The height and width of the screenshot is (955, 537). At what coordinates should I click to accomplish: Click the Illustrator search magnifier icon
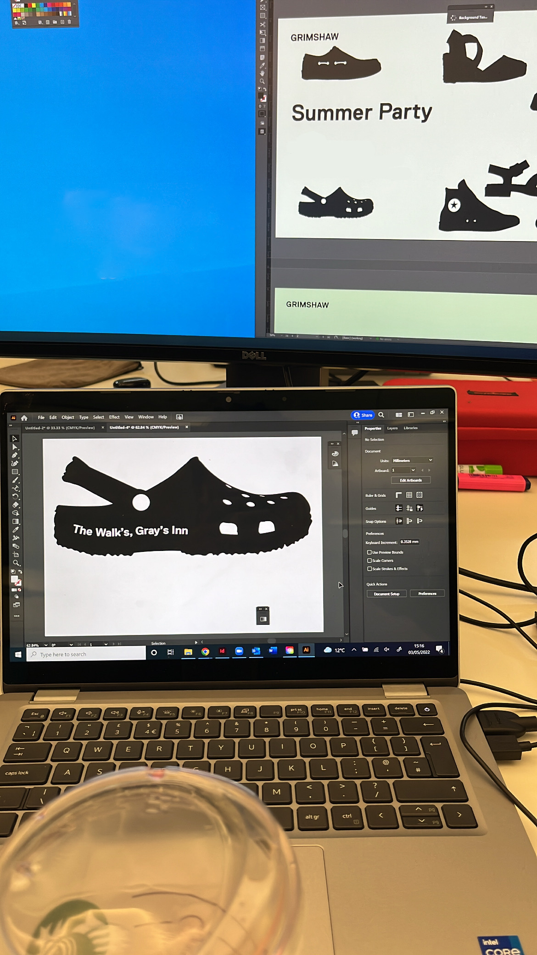(381, 415)
